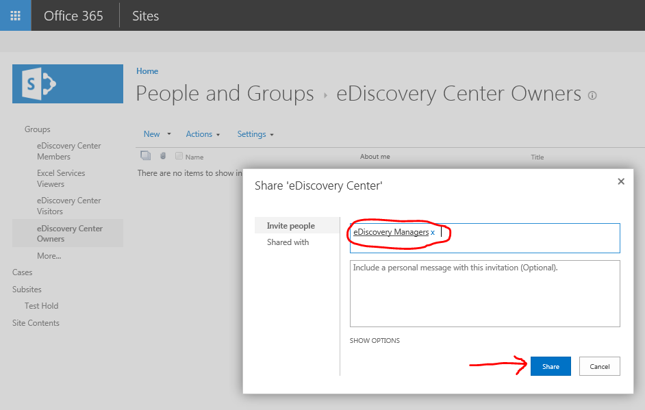Open Test Hold subsite
Viewport: 645px width, 410px height.
[x=42, y=306]
